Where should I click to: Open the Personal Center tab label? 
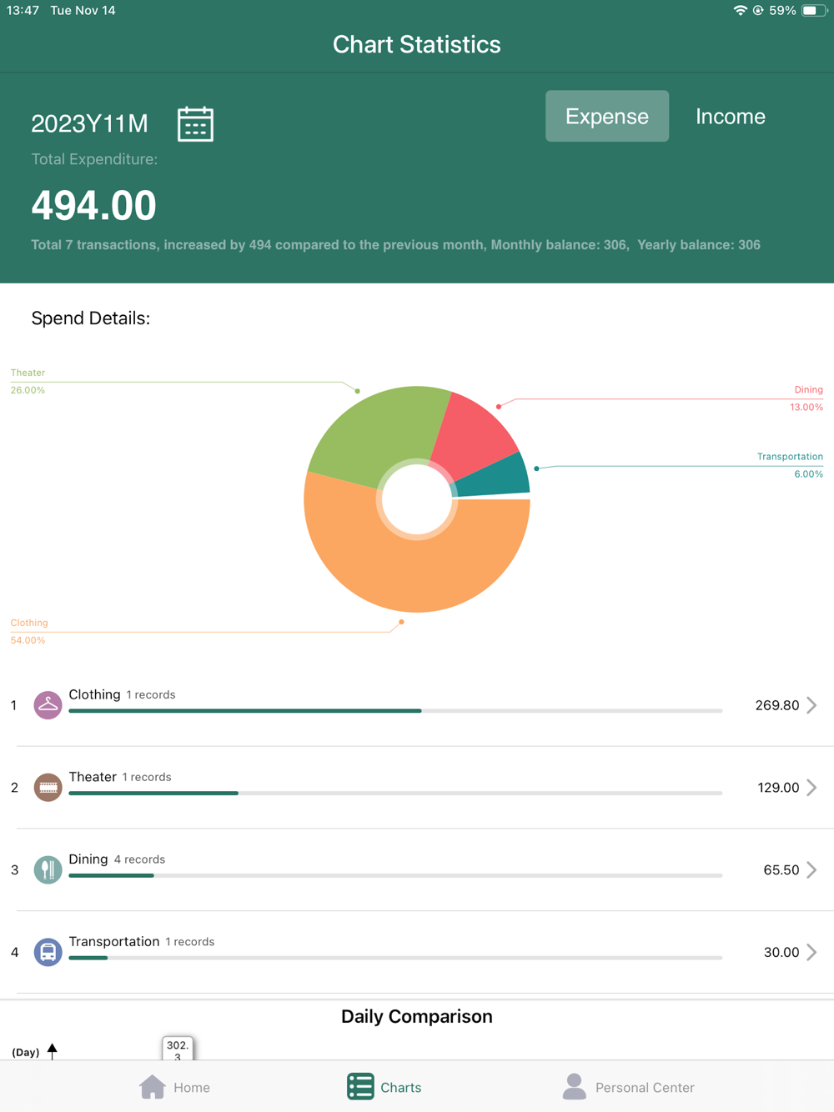click(645, 1088)
